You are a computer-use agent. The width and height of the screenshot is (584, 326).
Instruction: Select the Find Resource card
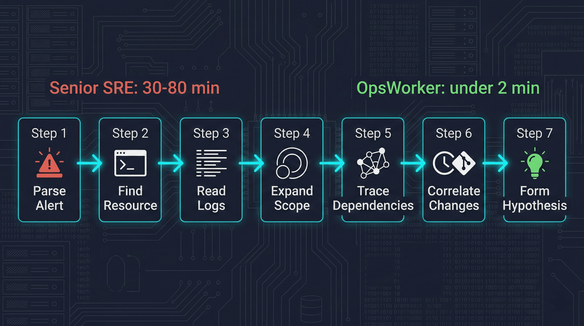coord(130,169)
